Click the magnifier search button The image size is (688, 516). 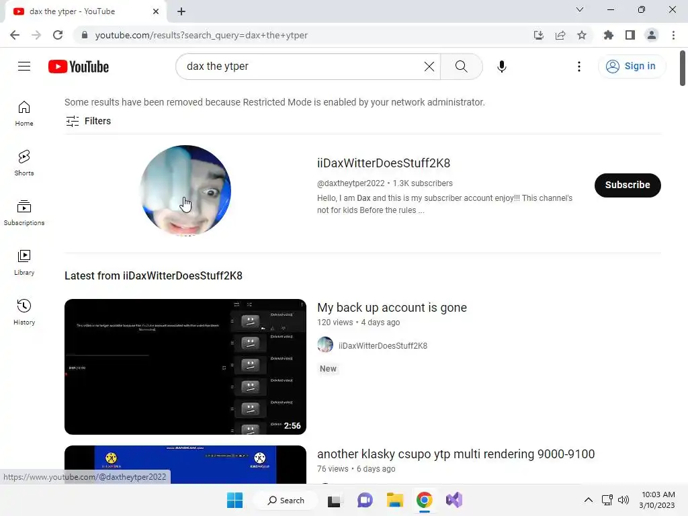click(461, 67)
